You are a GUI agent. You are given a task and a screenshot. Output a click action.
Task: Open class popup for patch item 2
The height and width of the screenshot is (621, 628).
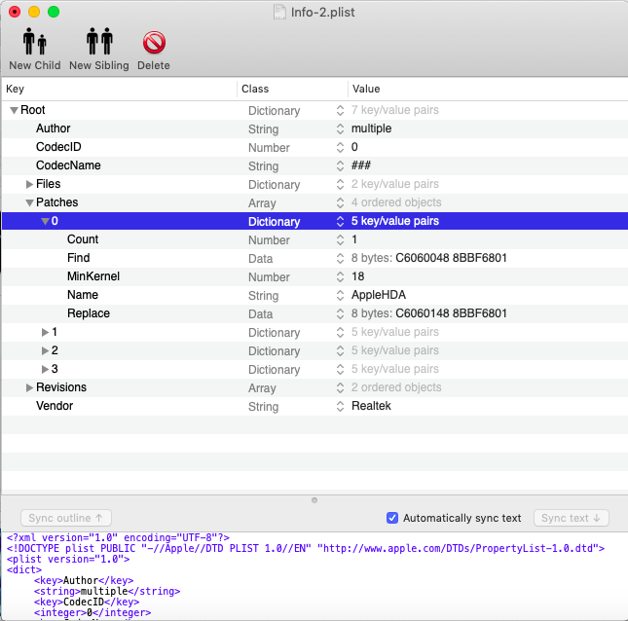coord(340,350)
